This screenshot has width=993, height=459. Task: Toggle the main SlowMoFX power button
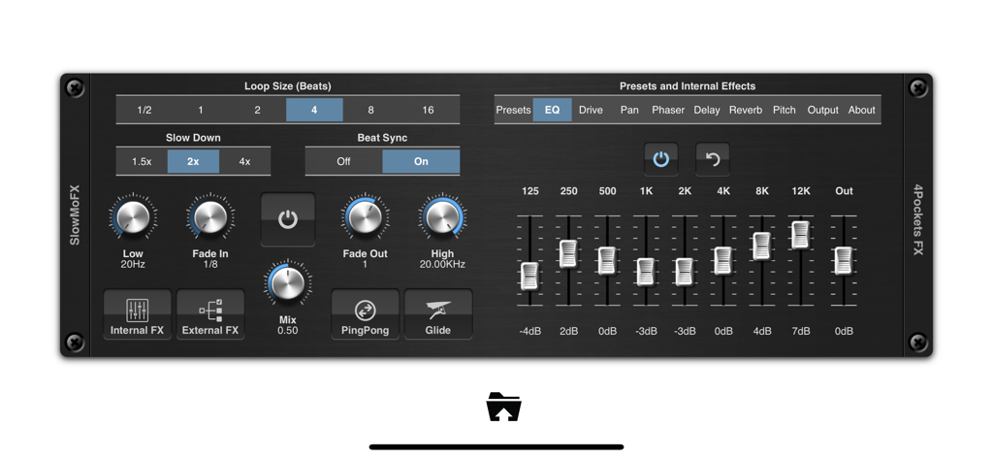[x=287, y=219]
